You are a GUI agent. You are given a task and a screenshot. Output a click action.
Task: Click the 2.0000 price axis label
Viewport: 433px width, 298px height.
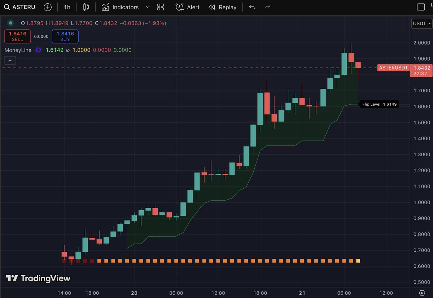tap(421, 43)
